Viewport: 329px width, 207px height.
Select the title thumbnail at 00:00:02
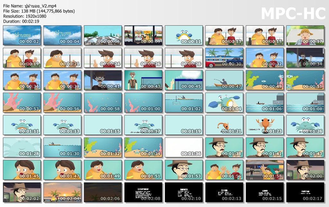pyautogui.click(x=22, y=36)
